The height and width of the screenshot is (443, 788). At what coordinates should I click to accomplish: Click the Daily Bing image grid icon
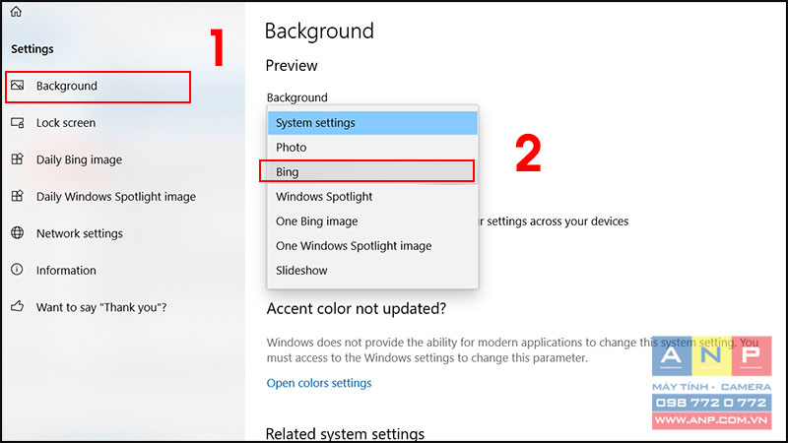tap(18, 159)
